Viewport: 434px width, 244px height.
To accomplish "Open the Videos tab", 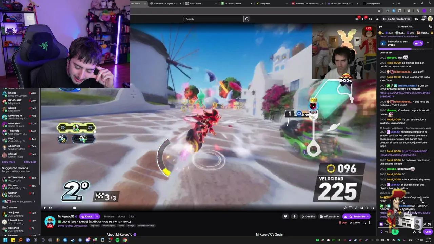I will tap(121, 217).
